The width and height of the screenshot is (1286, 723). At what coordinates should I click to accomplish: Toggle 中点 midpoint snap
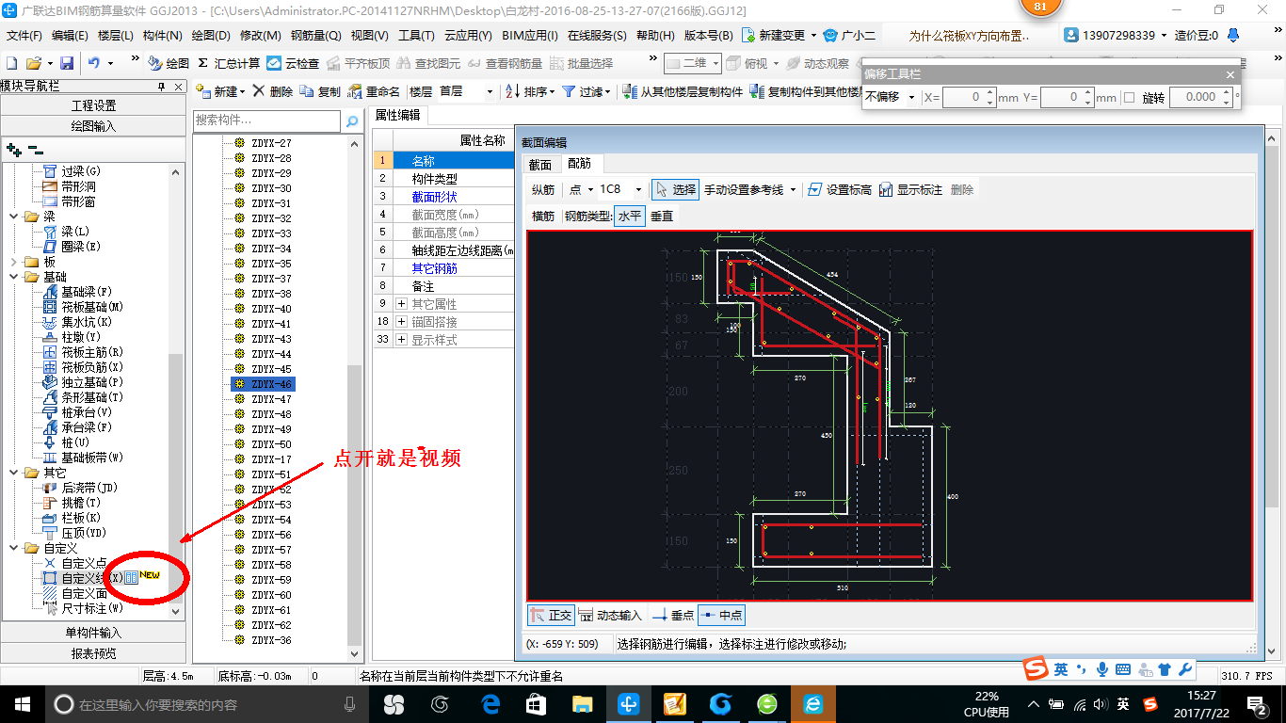721,615
